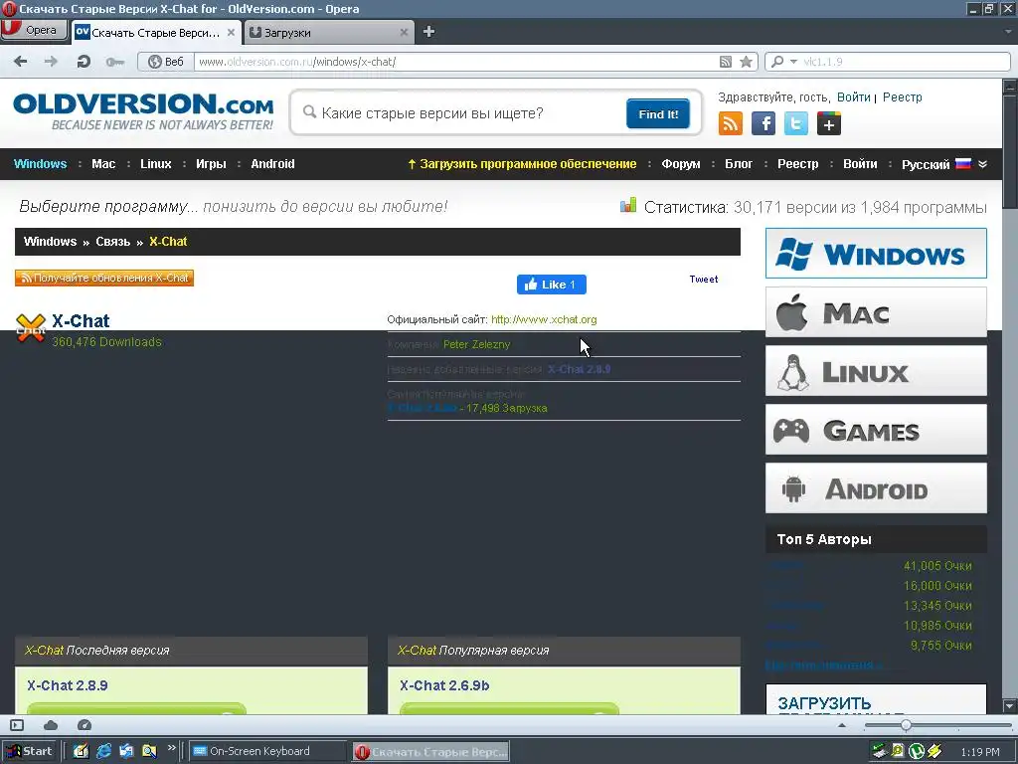Open the recently added X-Chat 2.8.9 link
The image size is (1018, 764).
pos(580,369)
